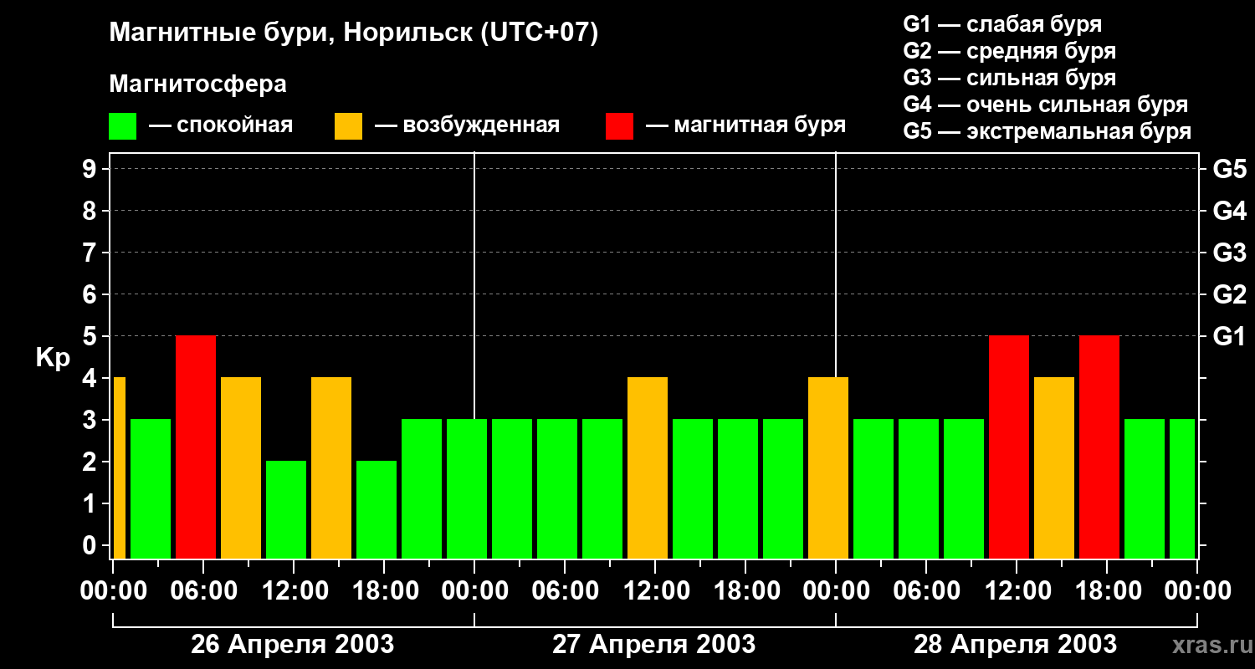Viewport: 1255px width, 669px height.
Task: Click the orange bar right after the red bar on 26 April
Action: [241, 468]
